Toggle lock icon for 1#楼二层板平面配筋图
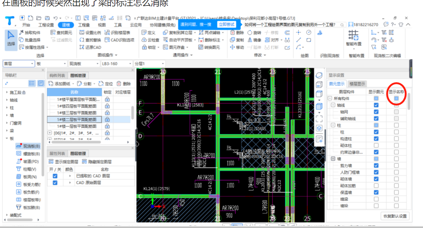The width and height of the screenshot is (423, 228). 107,119
